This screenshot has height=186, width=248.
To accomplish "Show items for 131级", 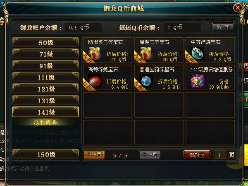I will (45, 101).
